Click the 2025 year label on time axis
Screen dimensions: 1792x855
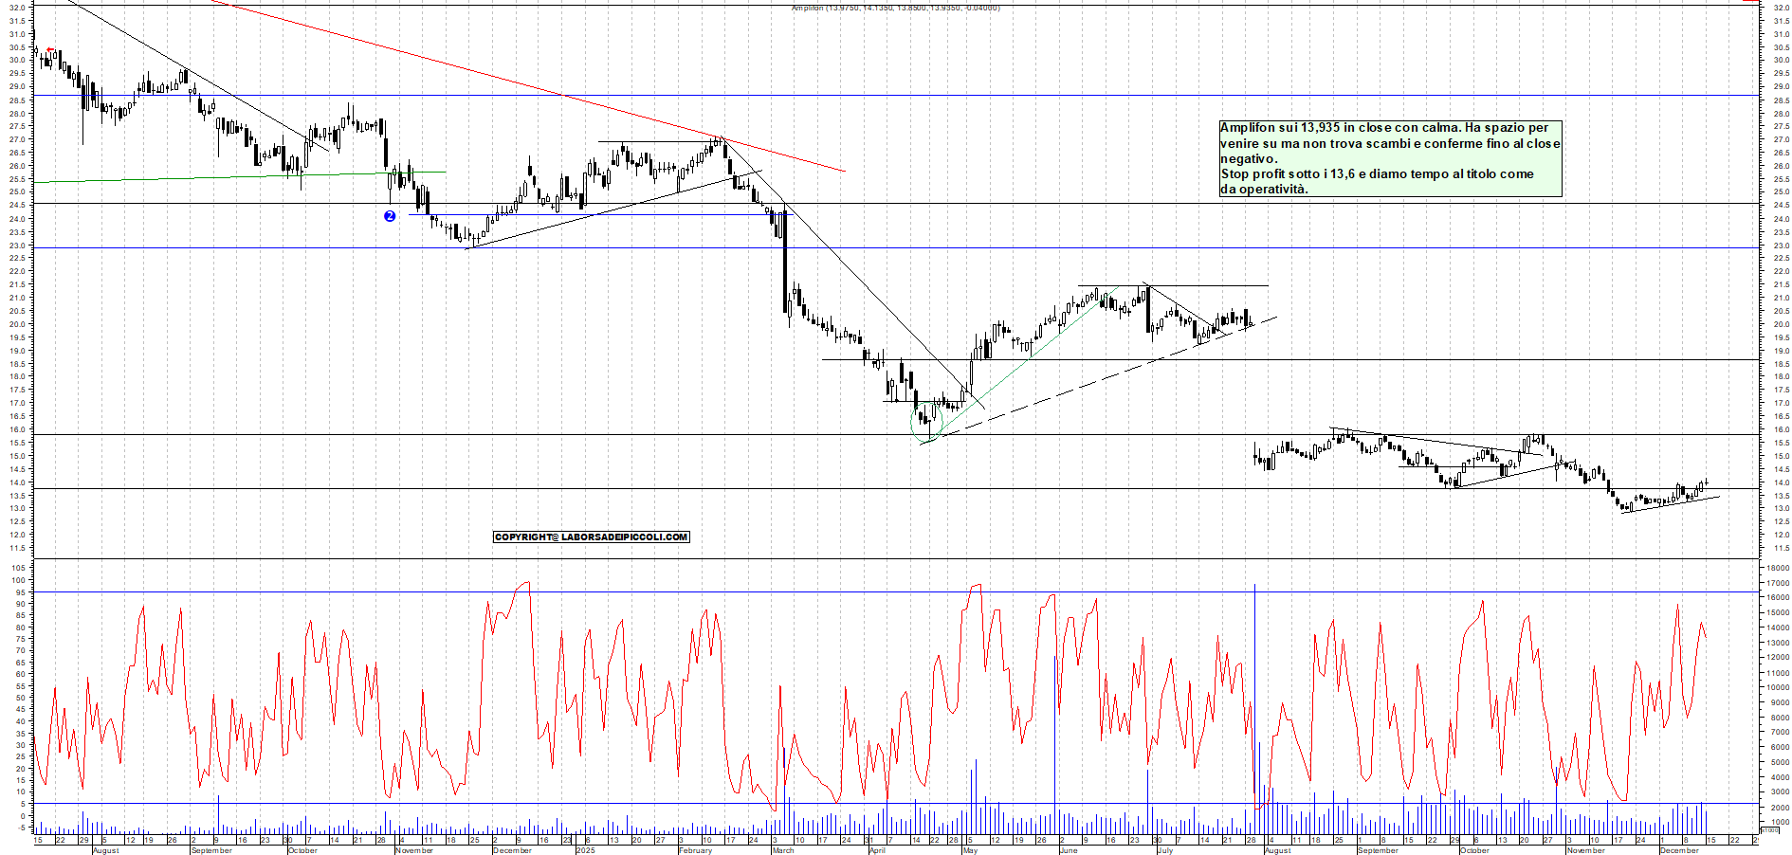point(585,850)
